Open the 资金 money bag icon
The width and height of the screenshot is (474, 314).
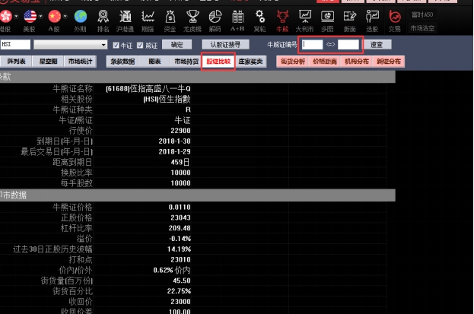[170, 15]
